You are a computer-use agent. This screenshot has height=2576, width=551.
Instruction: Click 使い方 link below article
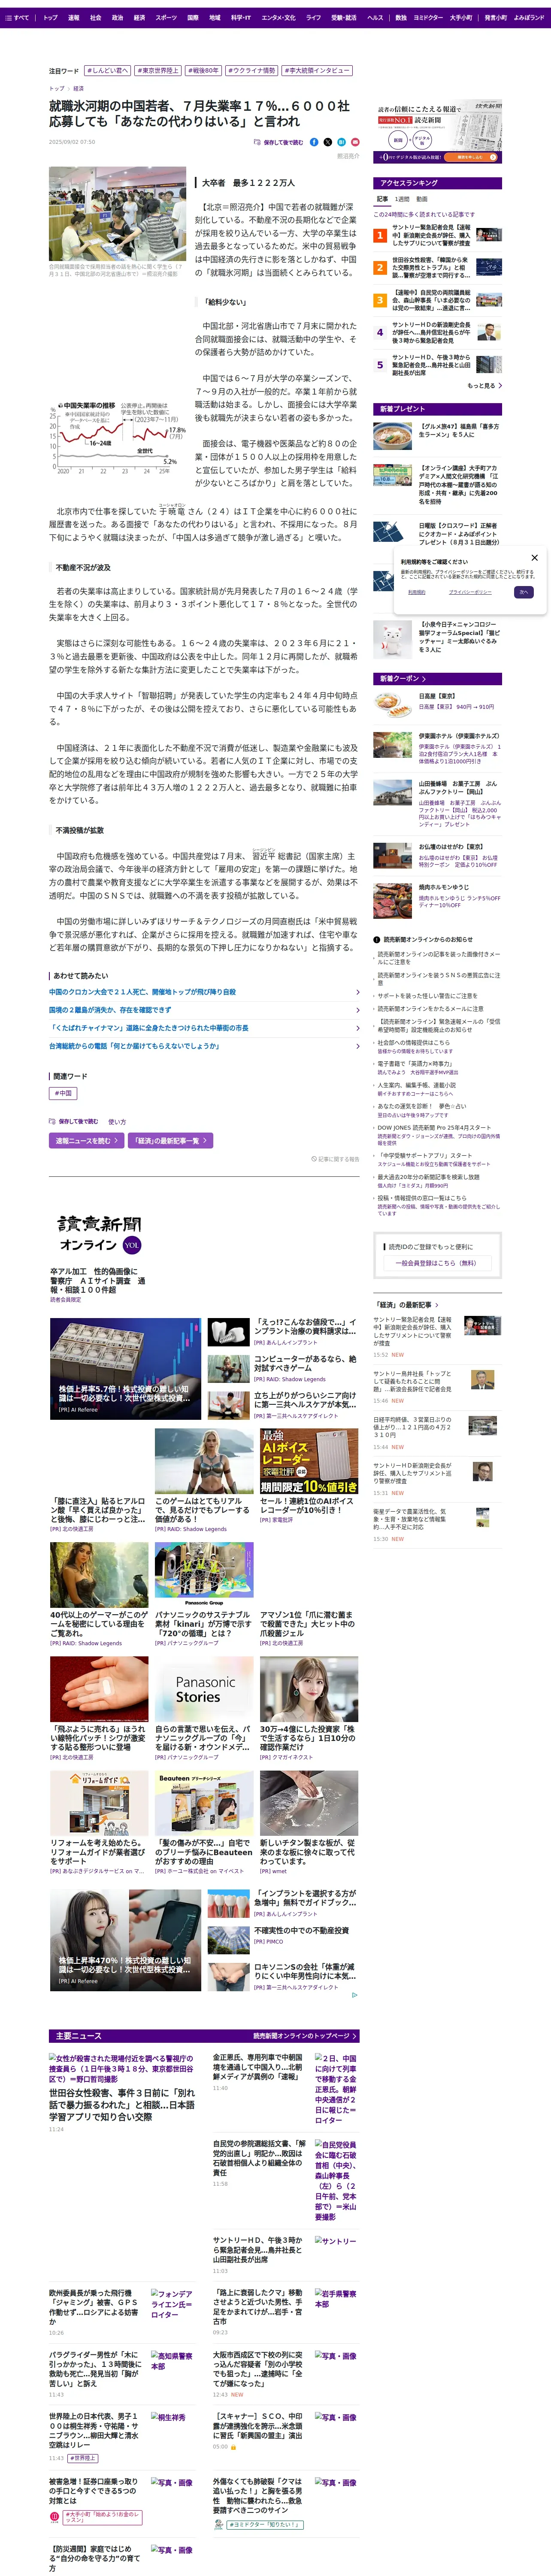(x=117, y=1122)
